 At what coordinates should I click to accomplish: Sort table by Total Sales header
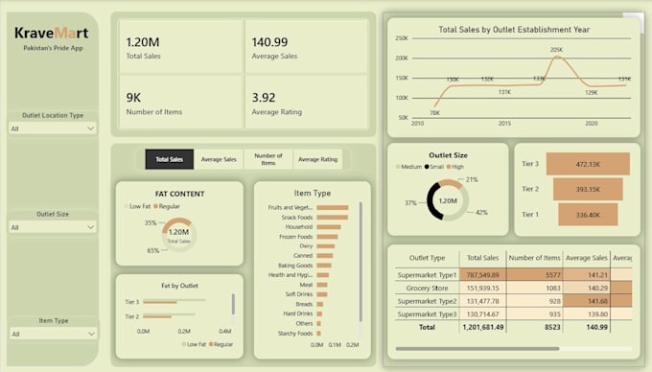482,258
